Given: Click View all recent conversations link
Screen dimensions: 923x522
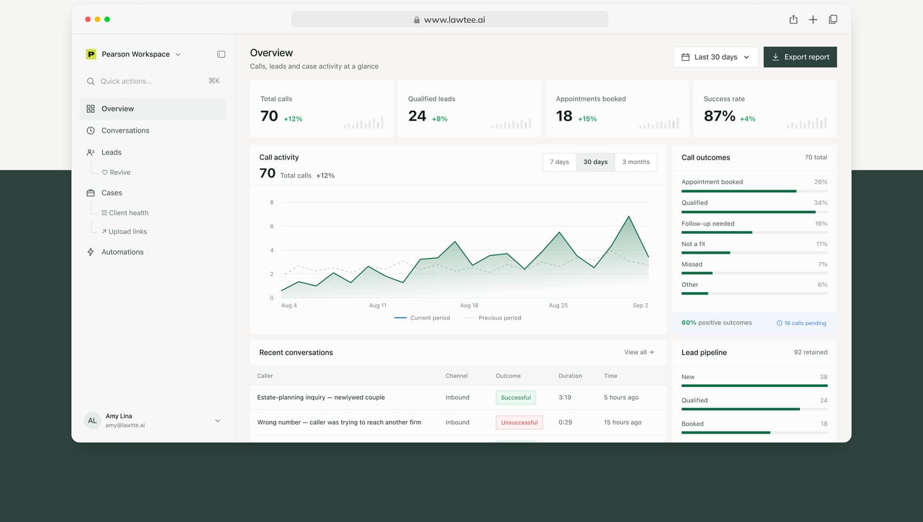Looking at the screenshot, I should pos(639,352).
